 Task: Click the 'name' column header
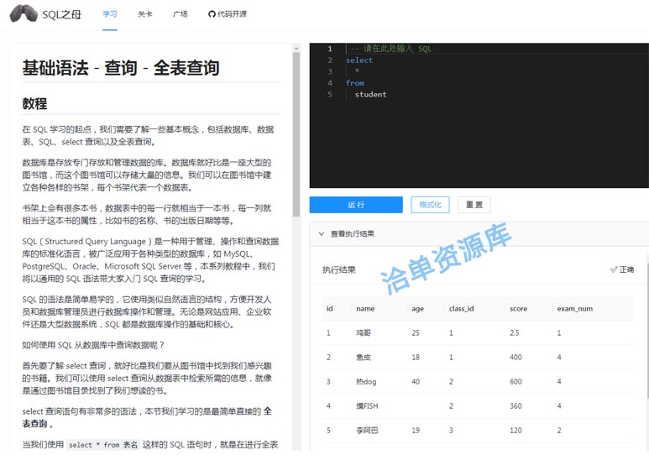point(365,308)
